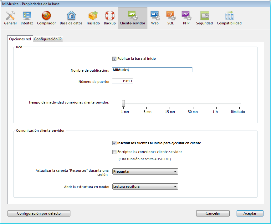
Task: Uncheck Publicar la base al inicio
Action: click(115, 59)
